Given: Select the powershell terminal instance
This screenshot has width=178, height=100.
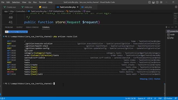Looking at the screenshot, I should tap(172, 31).
